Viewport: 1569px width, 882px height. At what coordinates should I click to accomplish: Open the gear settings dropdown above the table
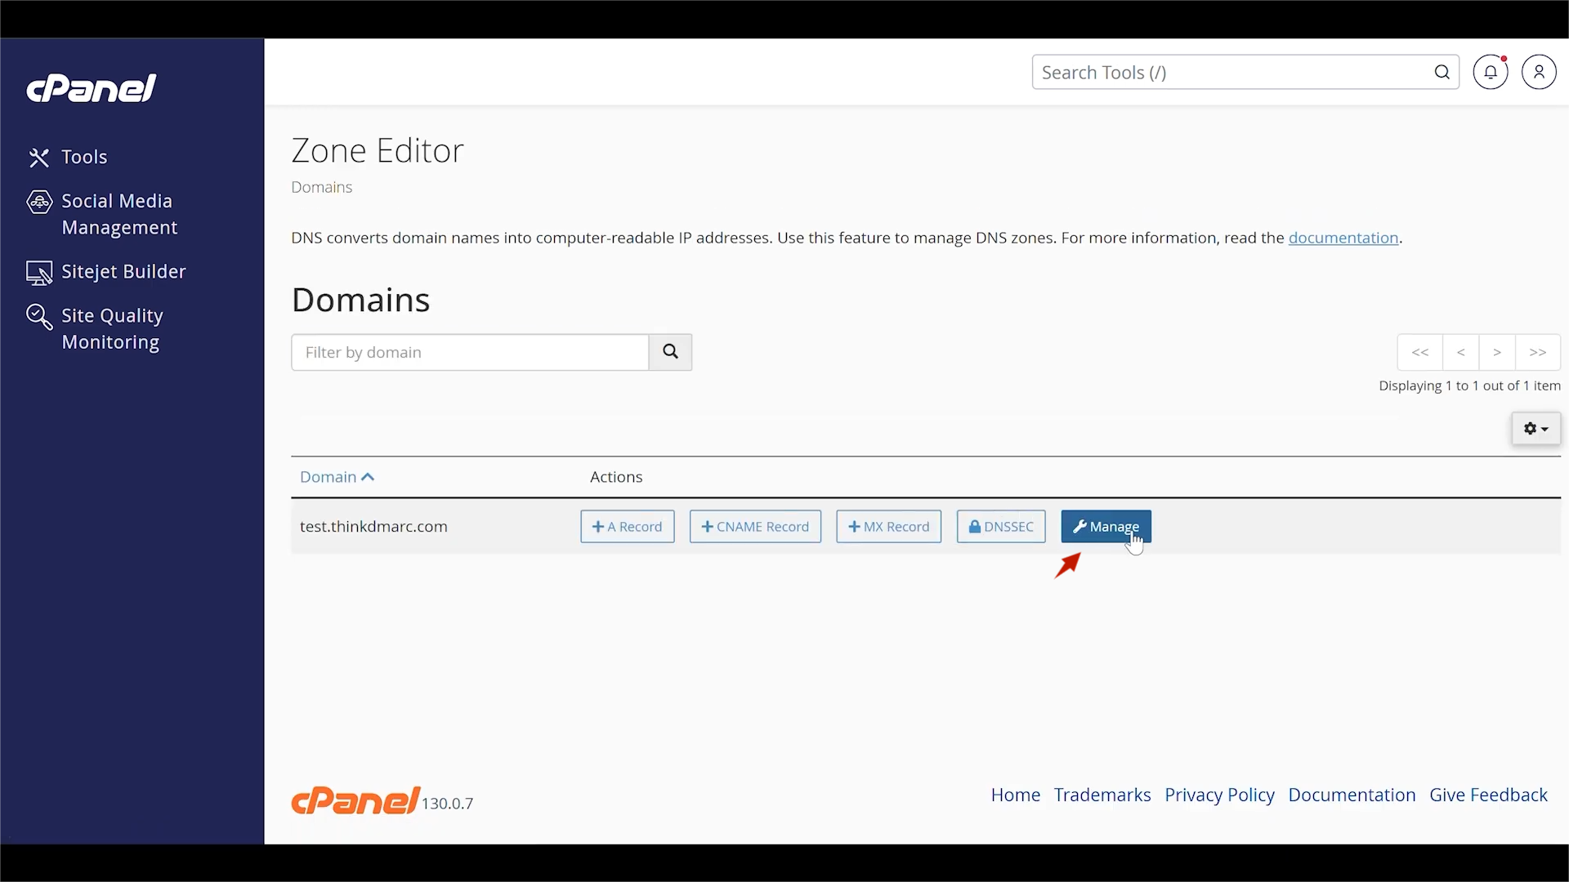click(x=1536, y=429)
